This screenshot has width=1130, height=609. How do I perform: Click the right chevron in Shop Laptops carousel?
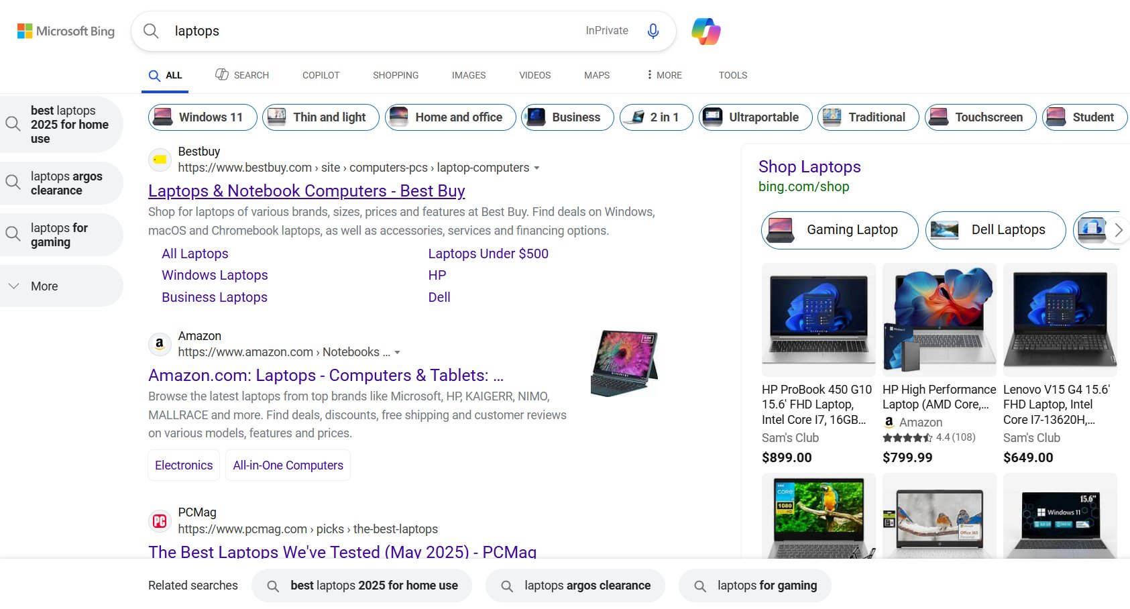(x=1118, y=230)
